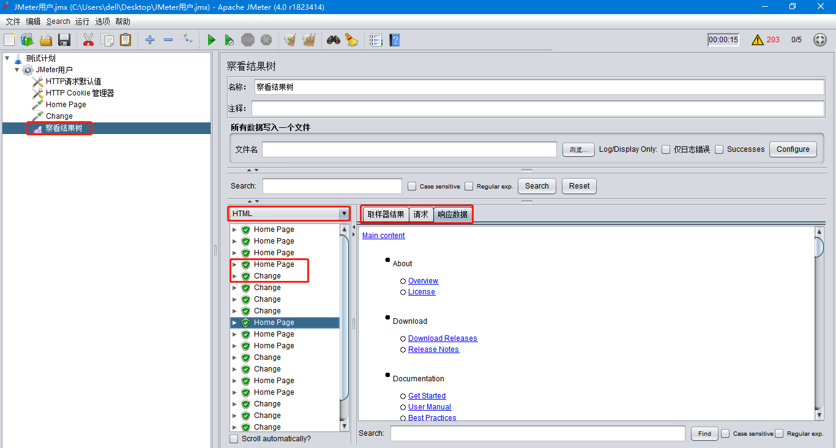The image size is (836, 448).
Task: Reset search using the yellow broom icon
Action: (x=351, y=40)
